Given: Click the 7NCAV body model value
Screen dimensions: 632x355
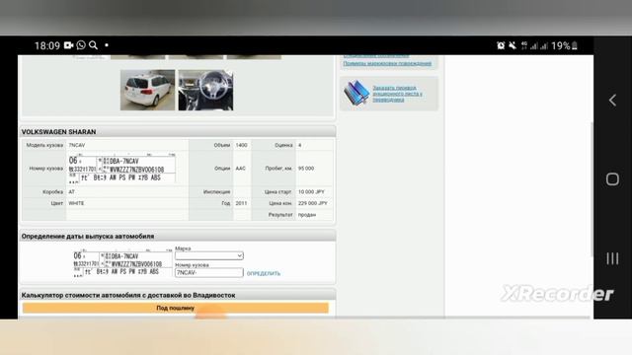Looking at the screenshot, I should [77, 145].
